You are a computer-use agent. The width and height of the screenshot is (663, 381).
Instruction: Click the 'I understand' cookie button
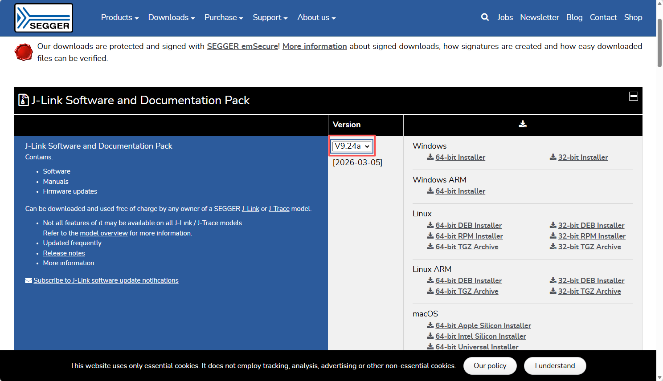[x=555, y=366]
